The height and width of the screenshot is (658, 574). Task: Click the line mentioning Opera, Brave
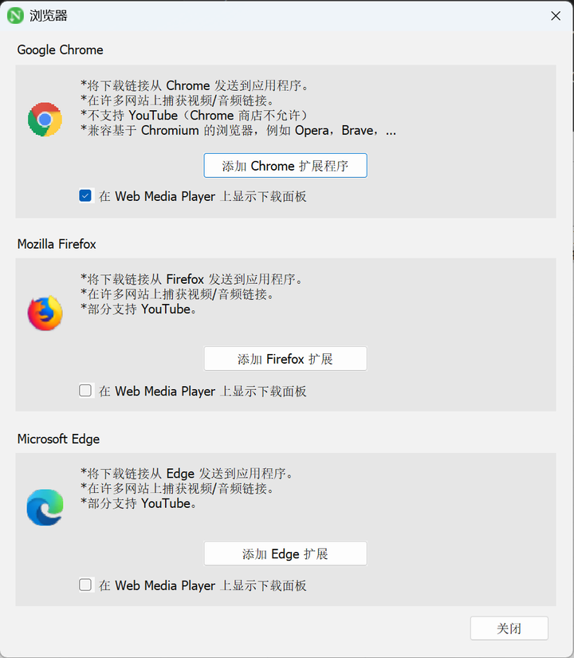click(x=238, y=131)
